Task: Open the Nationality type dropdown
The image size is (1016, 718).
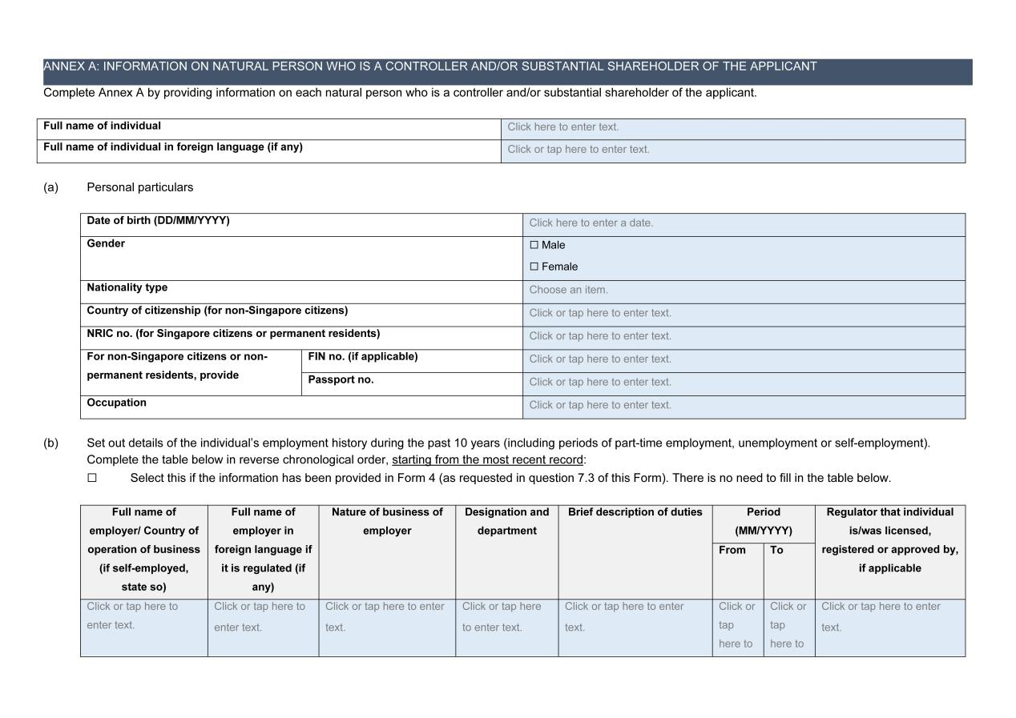Action: pyautogui.click(x=743, y=291)
